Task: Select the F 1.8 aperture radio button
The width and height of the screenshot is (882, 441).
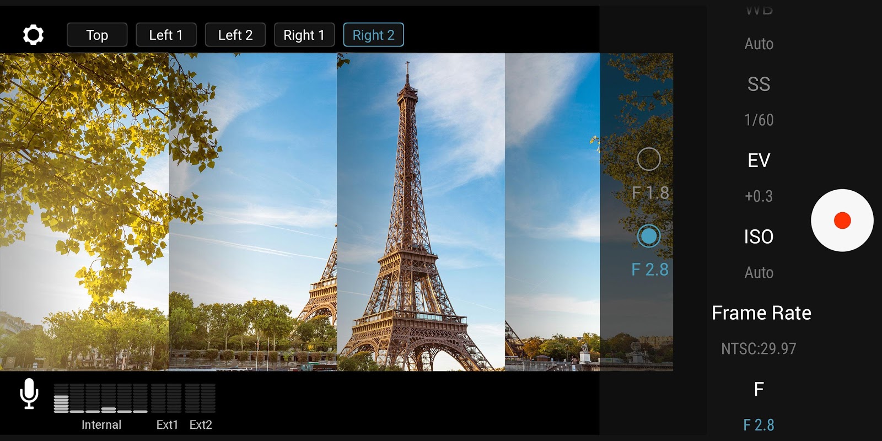Action: point(649,159)
